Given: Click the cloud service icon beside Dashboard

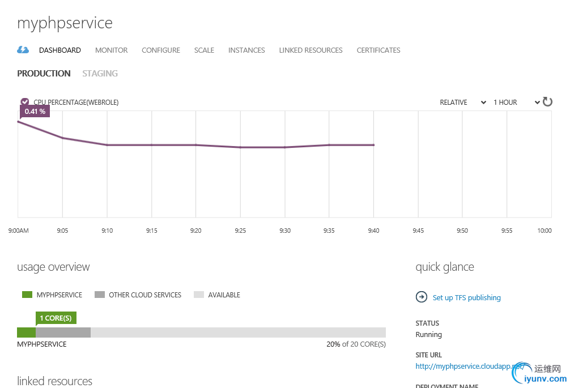Looking at the screenshot, I should coord(23,50).
